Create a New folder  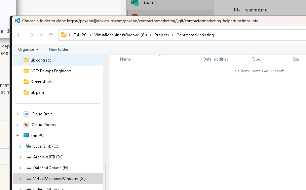(x=59, y=49)
